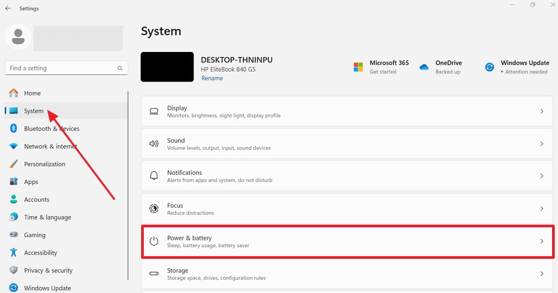Click the Home icon in sidebar
558x293 pixels.
click(x=14, y=93)
